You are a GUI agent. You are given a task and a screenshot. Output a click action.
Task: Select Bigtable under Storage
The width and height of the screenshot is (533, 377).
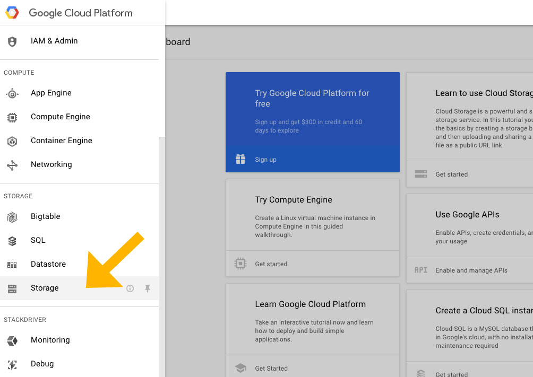79,216
